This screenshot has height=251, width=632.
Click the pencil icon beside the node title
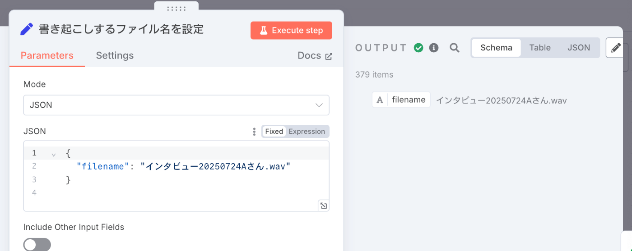point(27,30)
